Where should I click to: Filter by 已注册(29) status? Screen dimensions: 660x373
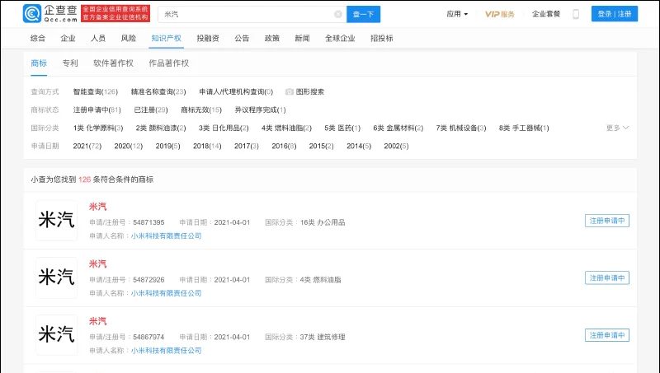151,110
